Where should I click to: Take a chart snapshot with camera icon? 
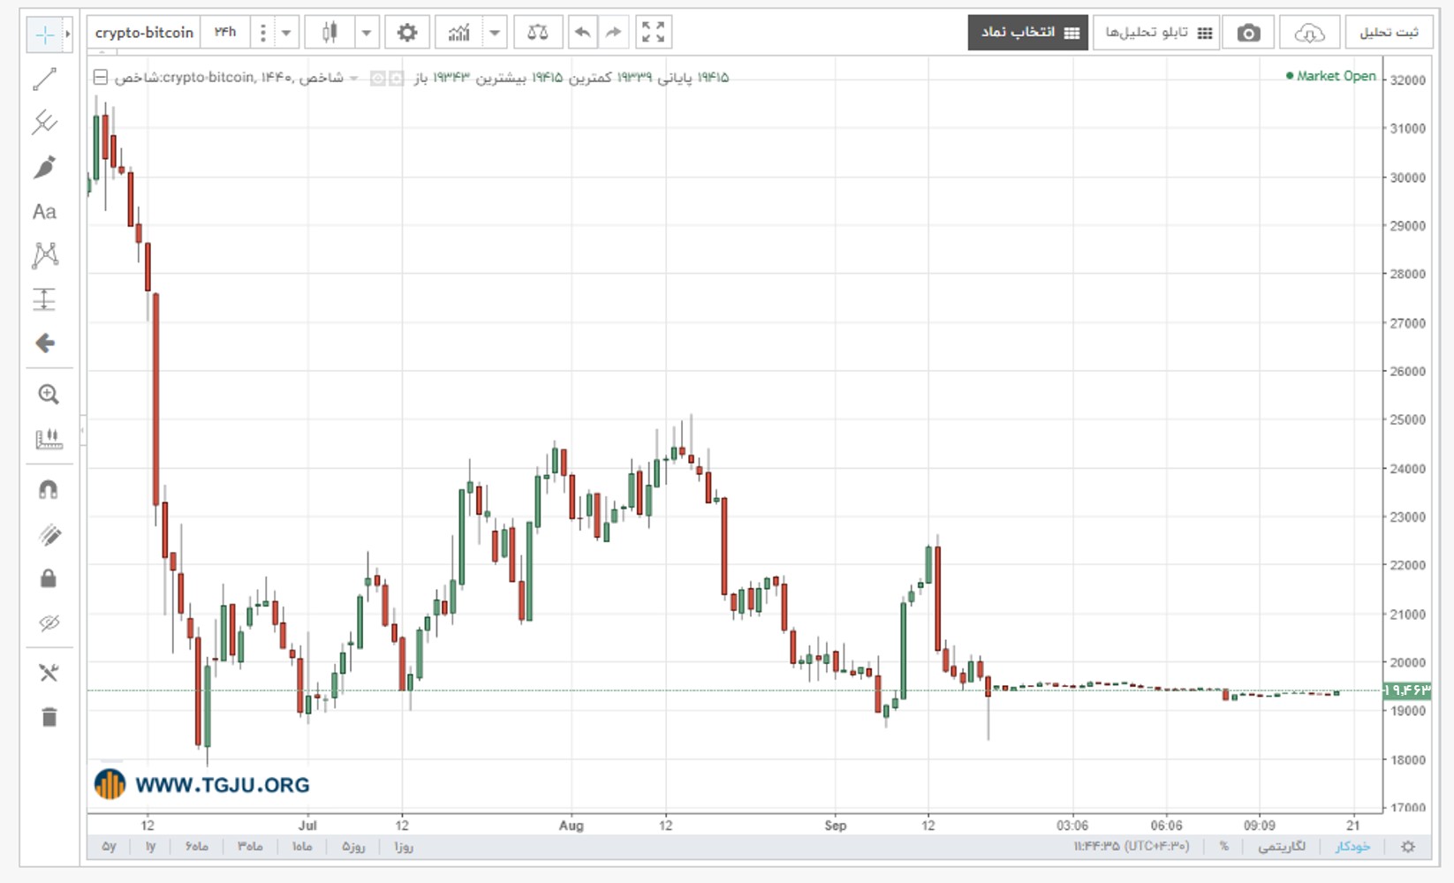1248,33
